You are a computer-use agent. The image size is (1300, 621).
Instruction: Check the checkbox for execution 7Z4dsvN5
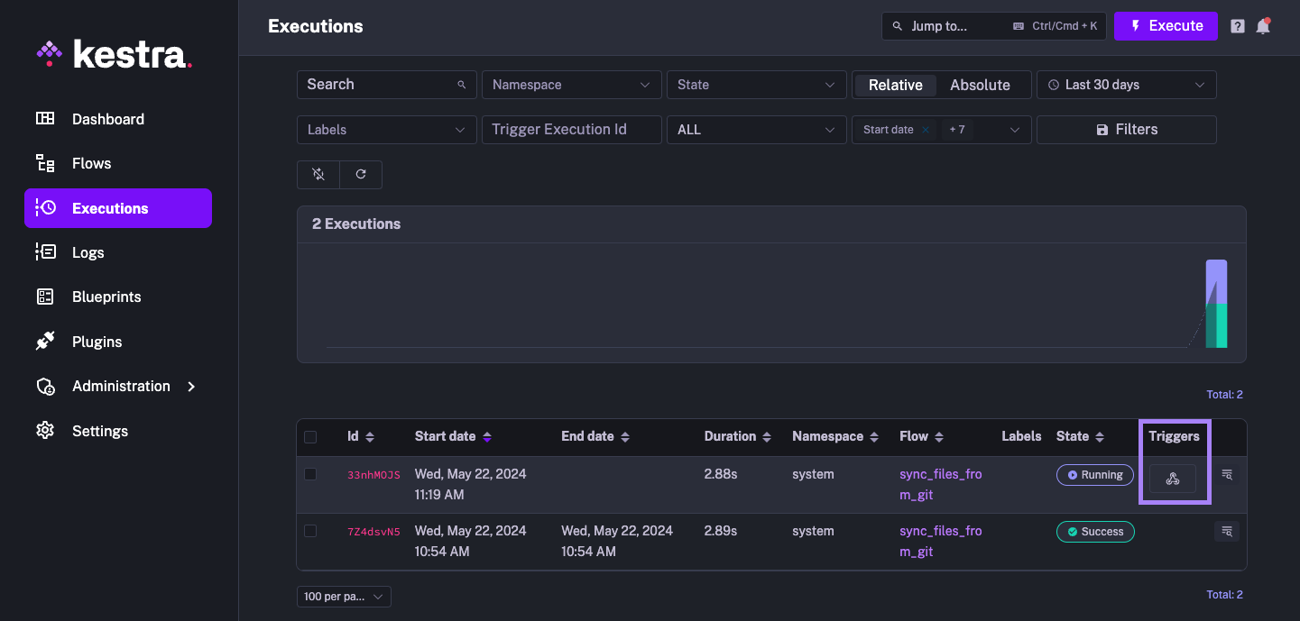310,531
